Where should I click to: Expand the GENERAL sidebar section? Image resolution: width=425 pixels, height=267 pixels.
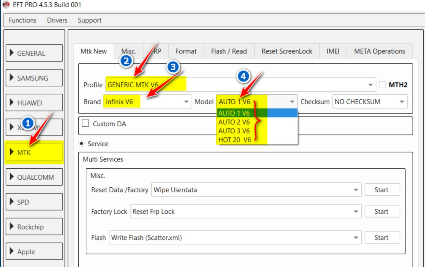(x=34, y=53)
